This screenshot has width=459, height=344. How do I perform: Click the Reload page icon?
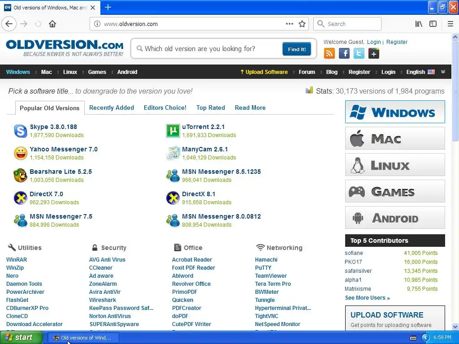(x=38, y=24)
